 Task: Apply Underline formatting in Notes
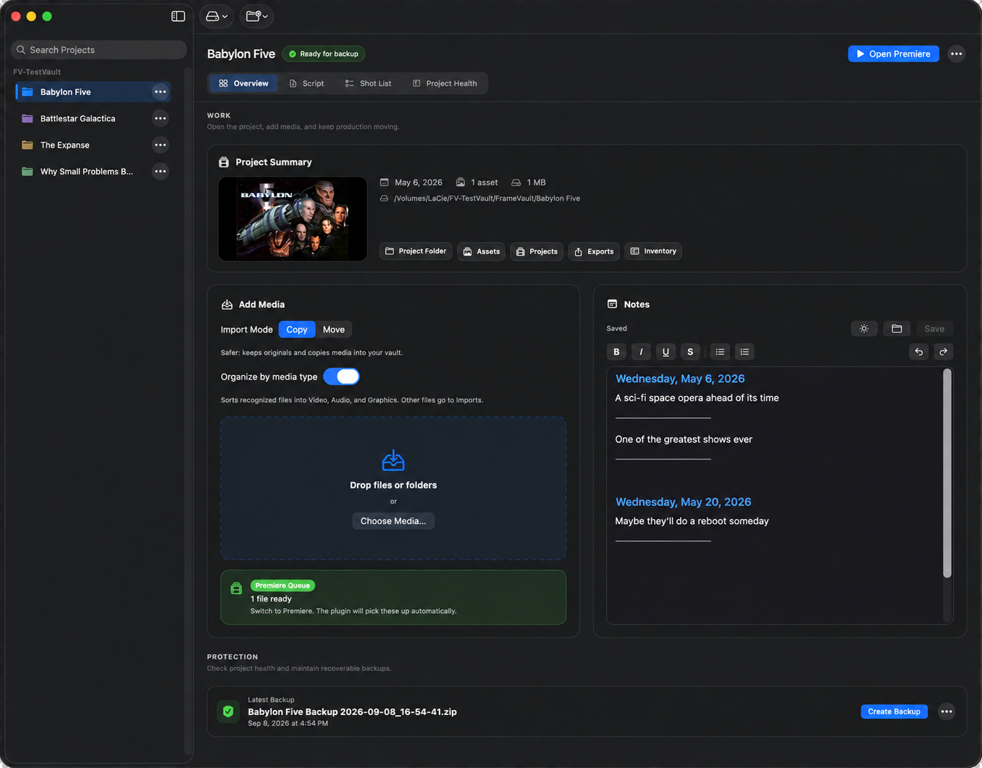click(x=666, y=351)
